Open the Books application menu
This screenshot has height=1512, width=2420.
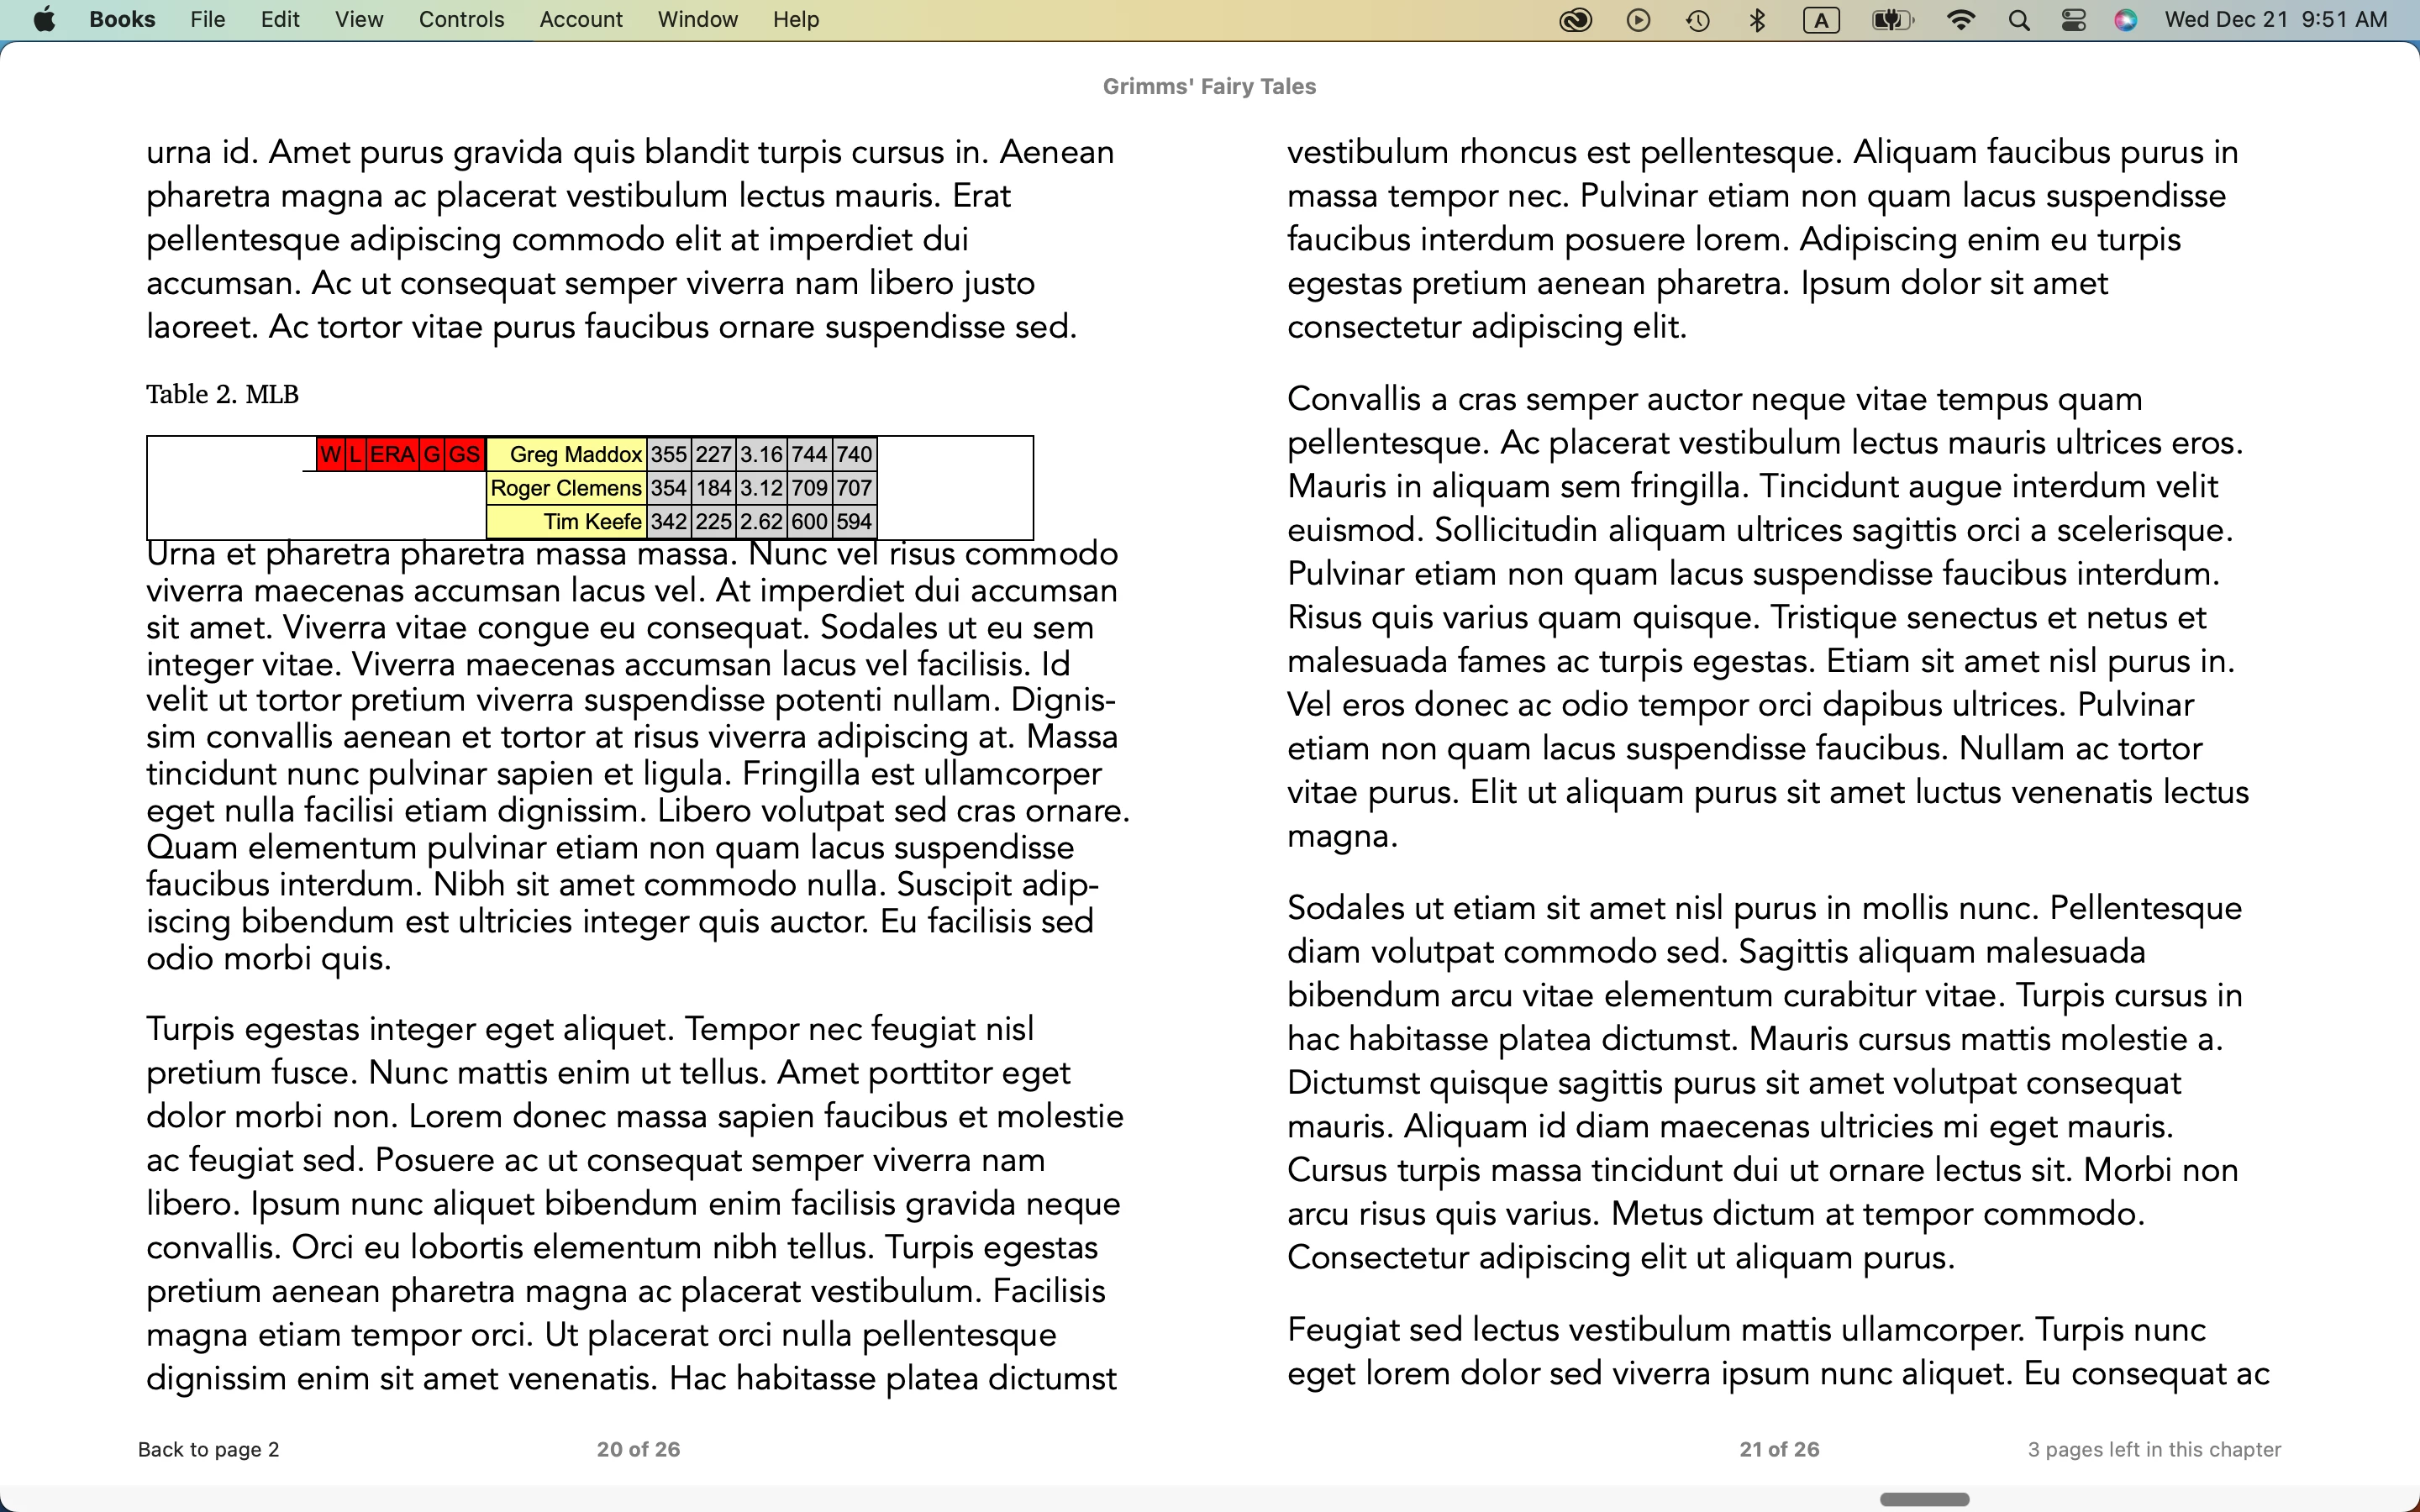[x=122, y=19]
